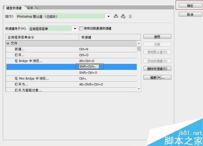Image resolution: width=203 pixels, height=146 pixels.
Task: Click the list scrollbar down arrow
Action: (x=139, y=89)
